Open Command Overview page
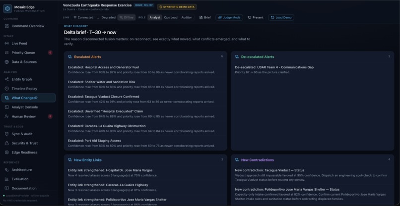Image resolution: width=400 pixels, height=206 pixels. point(28,26)
